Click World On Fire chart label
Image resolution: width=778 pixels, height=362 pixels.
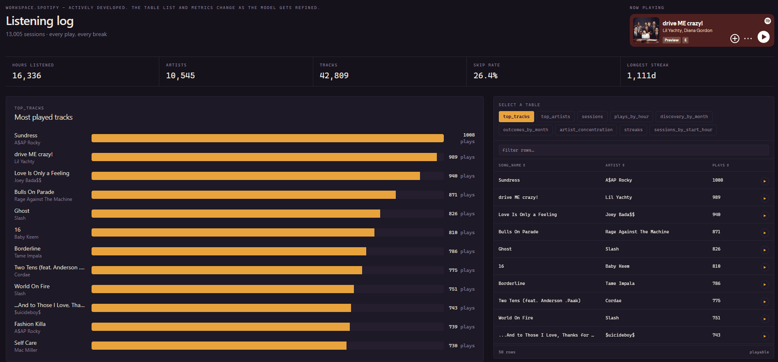click(32, 287)
